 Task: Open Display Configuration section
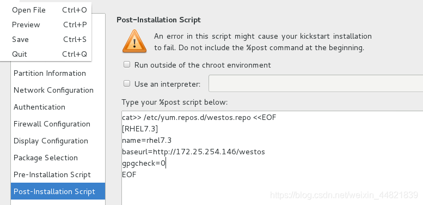click(58, 141)
